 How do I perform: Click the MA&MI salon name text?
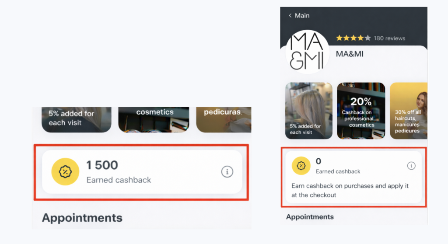click(x=350, y=54)
